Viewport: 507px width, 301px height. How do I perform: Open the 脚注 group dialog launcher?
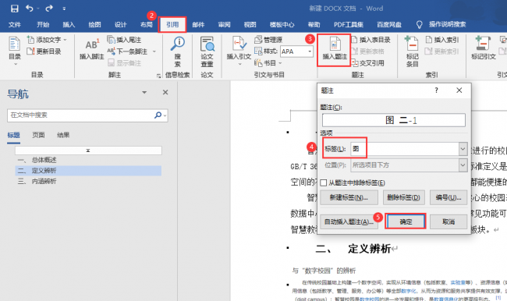pos(159,76)
